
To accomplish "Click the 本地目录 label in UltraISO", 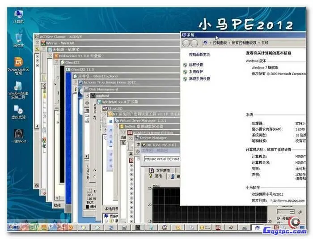I will click(x=111, y=209).
